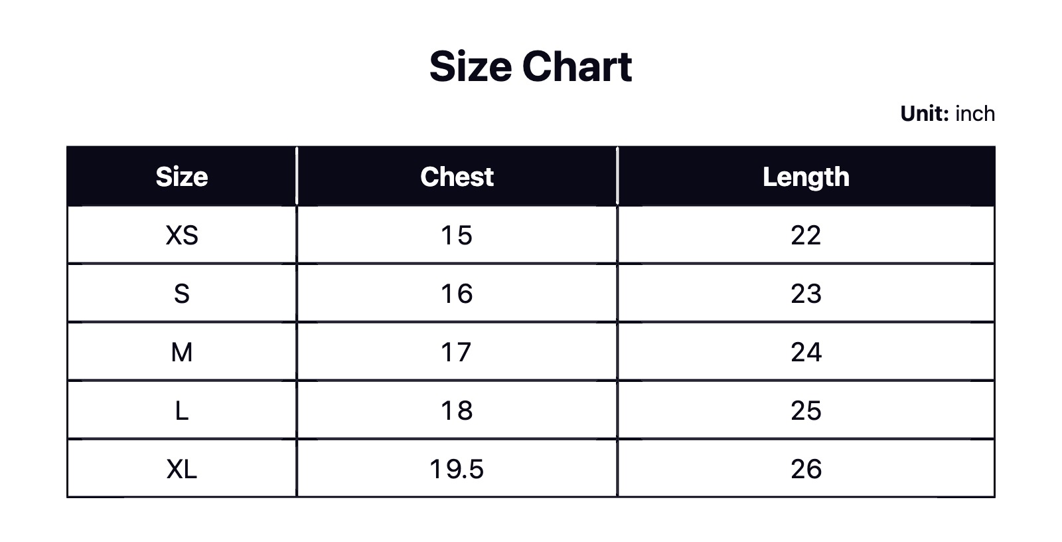Click the XL size cell
Viewport: 1062px width, 542px height.
pos(182,469)
